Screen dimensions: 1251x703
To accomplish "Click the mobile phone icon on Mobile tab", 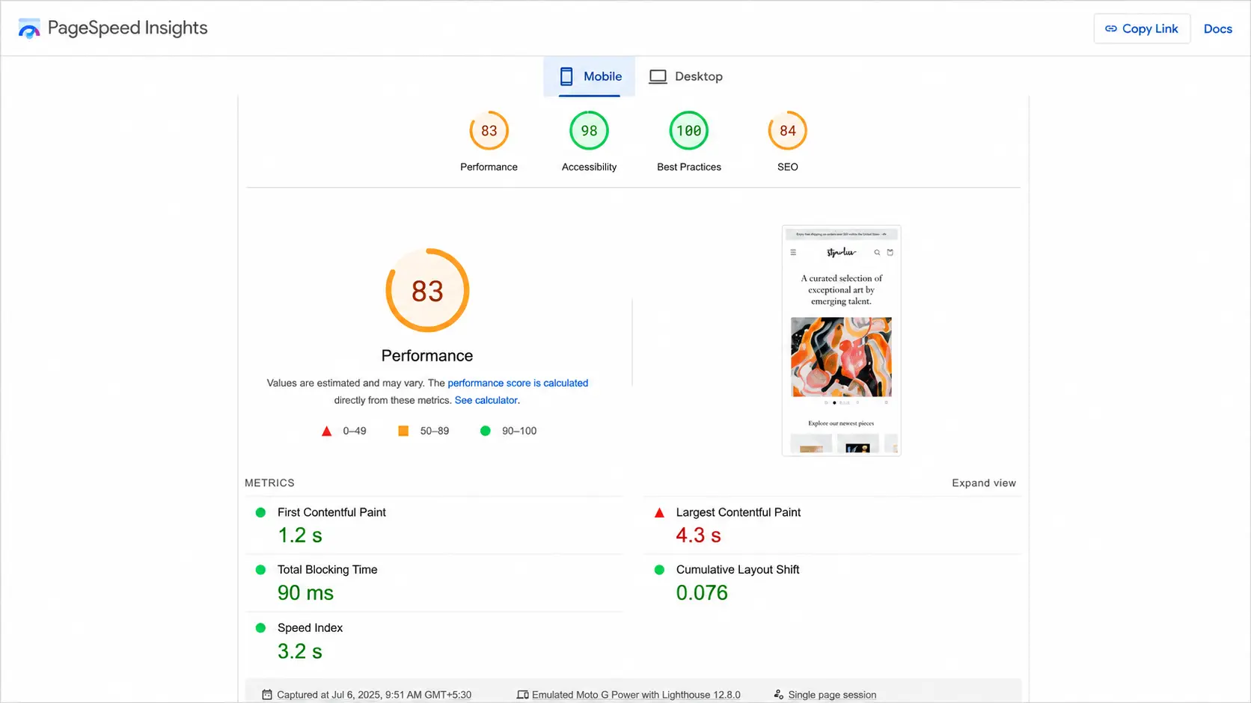I will (566, 76).
